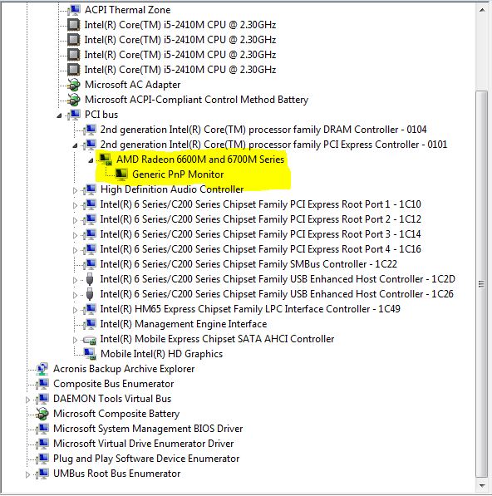The height and width of the screenshot is (496, 492).
Task: Select 'Plug and Play Software Device Enumerator' label
Action: click(146, 459)
